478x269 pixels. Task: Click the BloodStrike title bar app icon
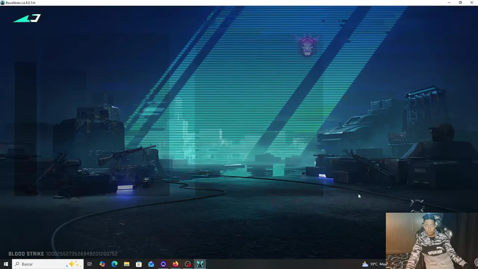click(x=3, y=3)
